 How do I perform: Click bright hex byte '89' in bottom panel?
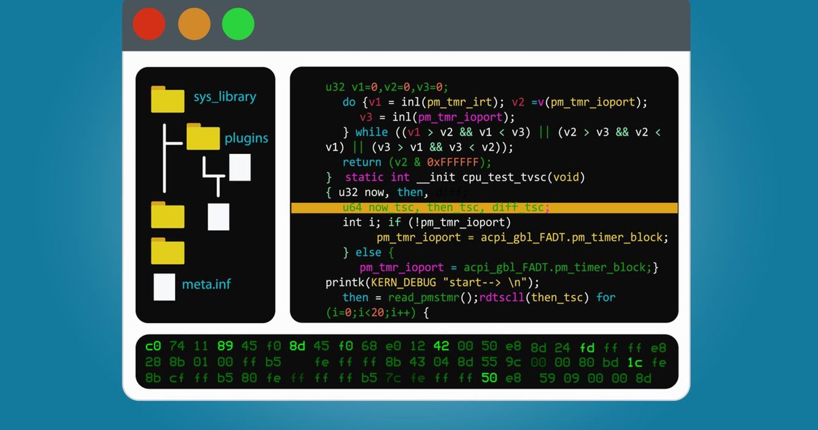click(225, 346)
